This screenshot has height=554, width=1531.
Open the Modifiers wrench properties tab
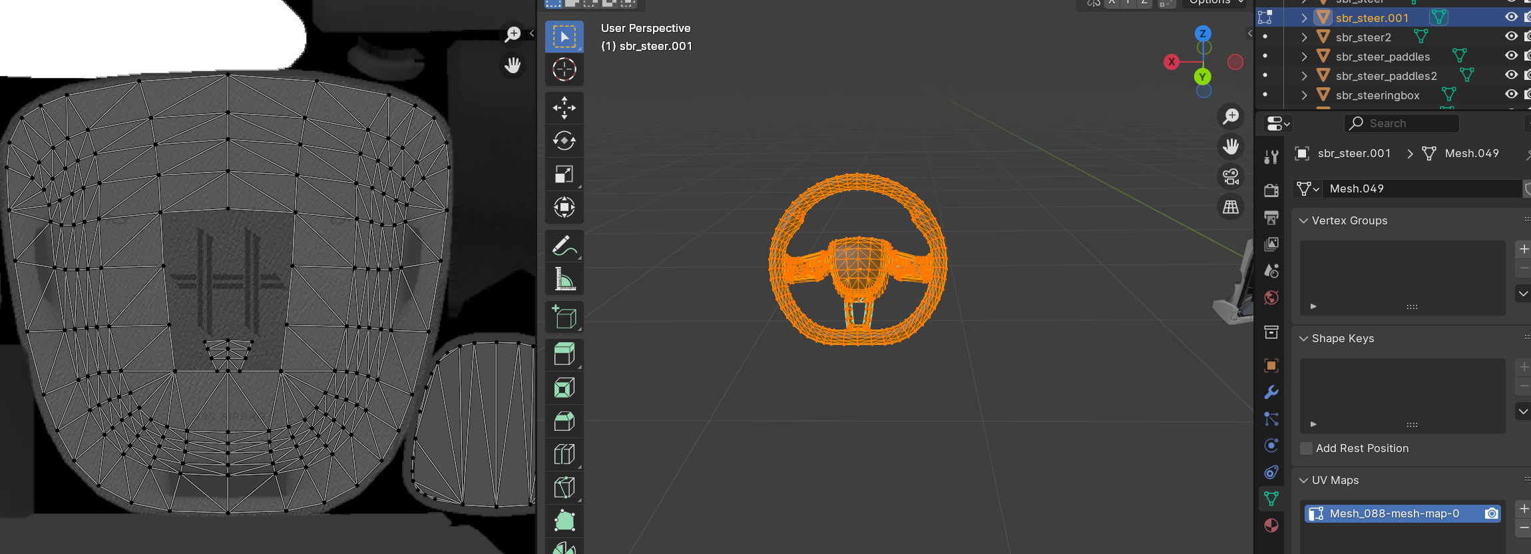tap(1271, 392)
